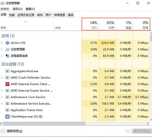Expand AMD Crash Defender Service entry
The height and width of the screenshot is (137, 152).
(x=2, y=78)
